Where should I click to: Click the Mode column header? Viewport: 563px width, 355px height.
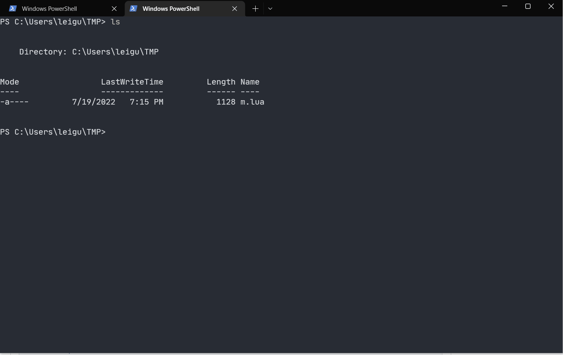10,82
